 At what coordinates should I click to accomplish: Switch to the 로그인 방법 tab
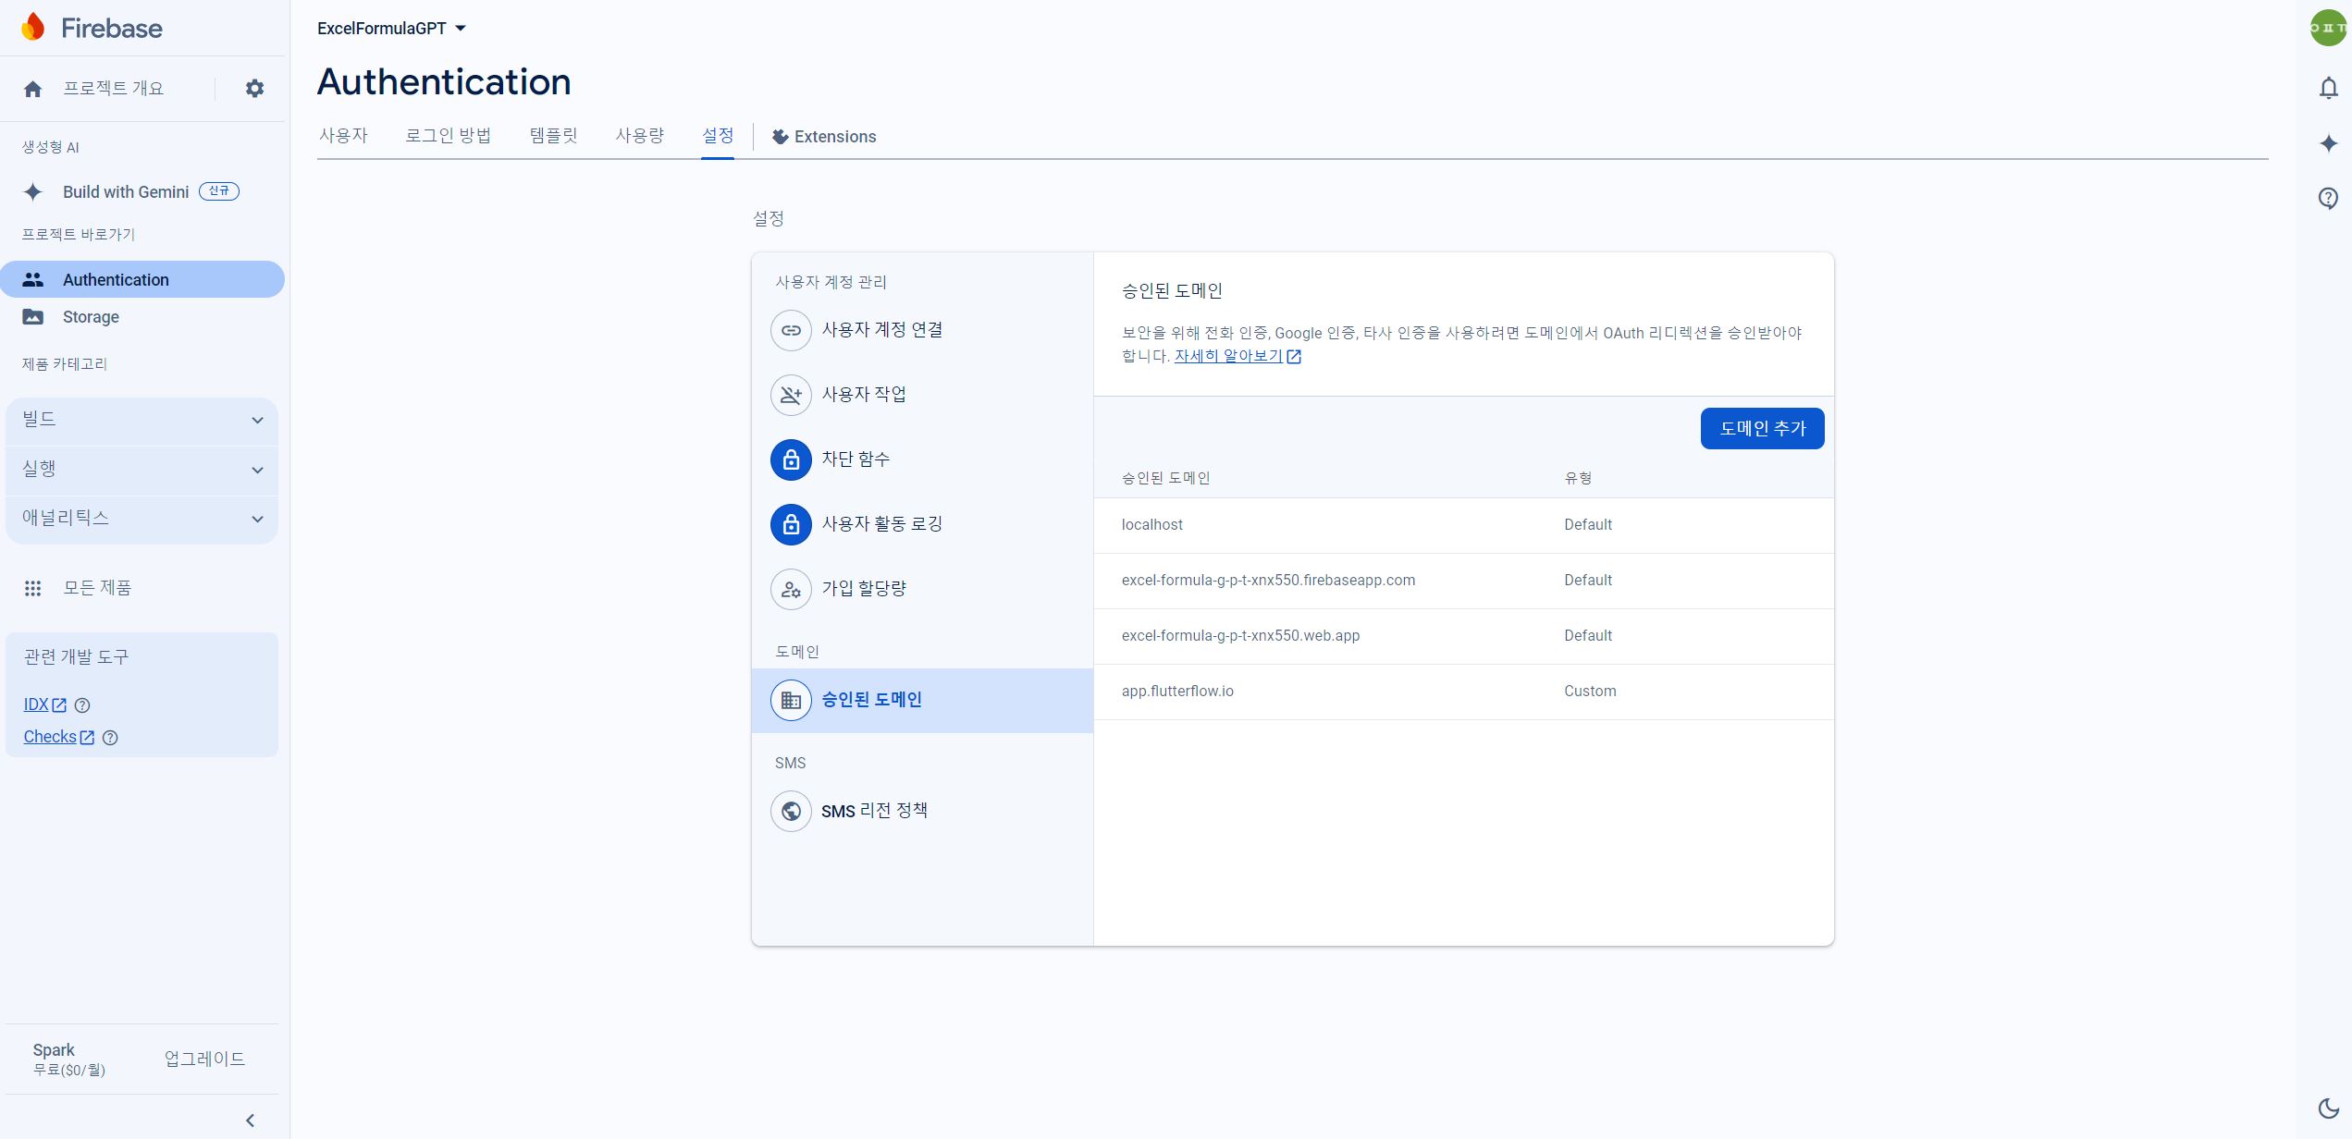click(x=449, y=136)
